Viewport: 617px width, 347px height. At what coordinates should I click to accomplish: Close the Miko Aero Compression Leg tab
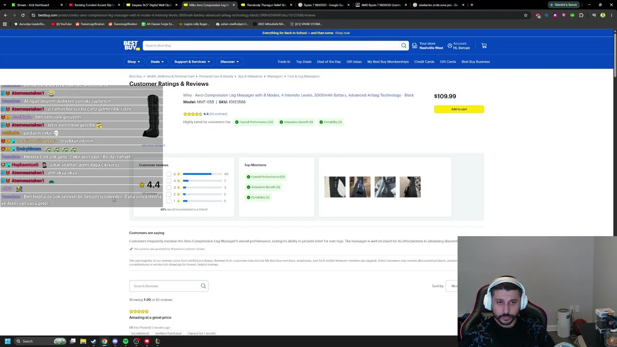pos(234,5)
